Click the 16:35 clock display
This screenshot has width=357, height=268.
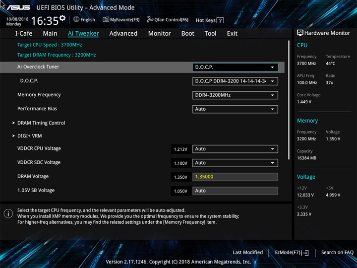45,21
